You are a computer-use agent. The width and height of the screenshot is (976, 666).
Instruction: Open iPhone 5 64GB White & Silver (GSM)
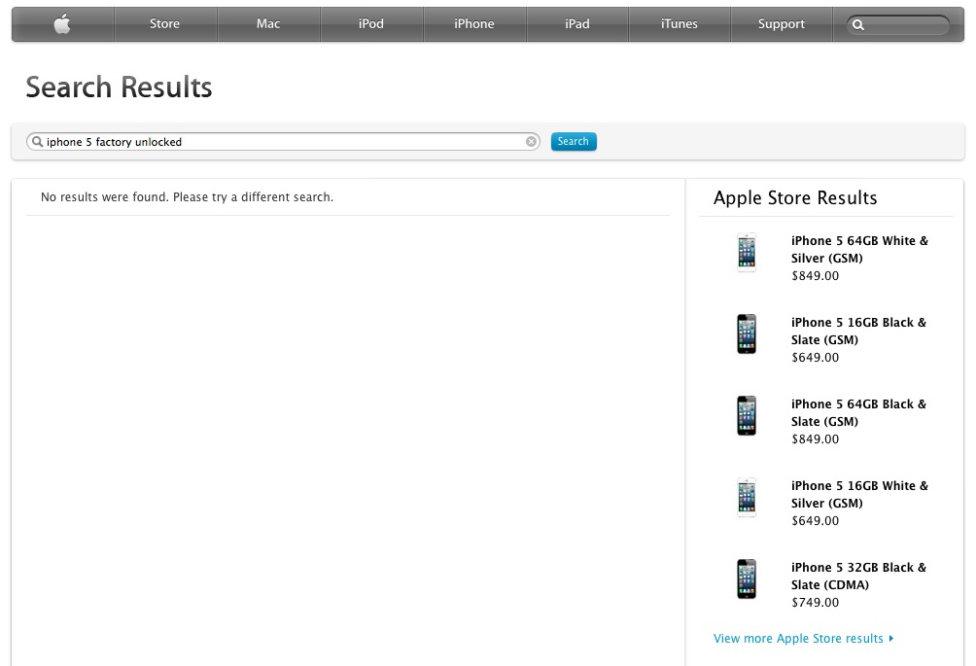click(x=859, y=249)
